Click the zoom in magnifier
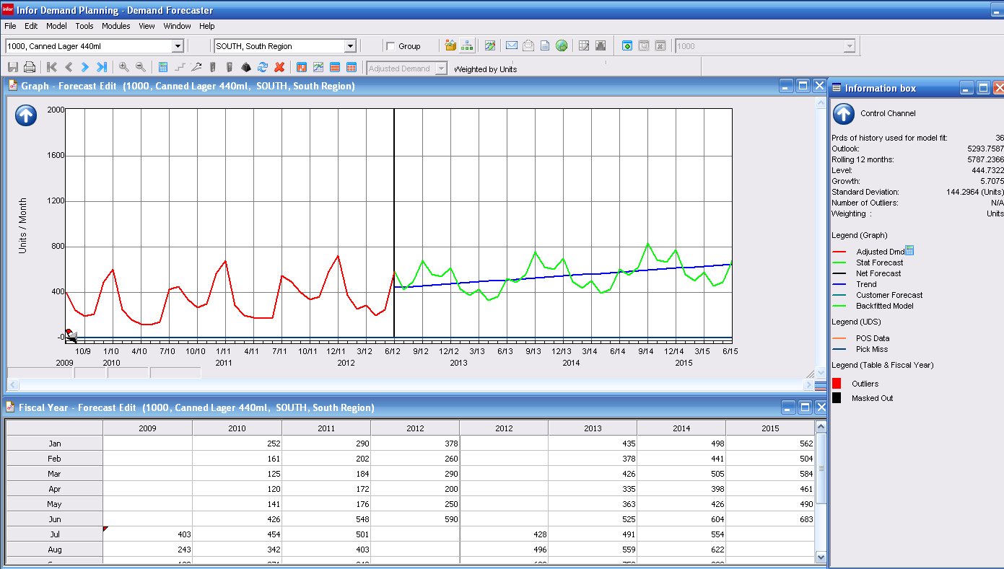 coord(123,67)
